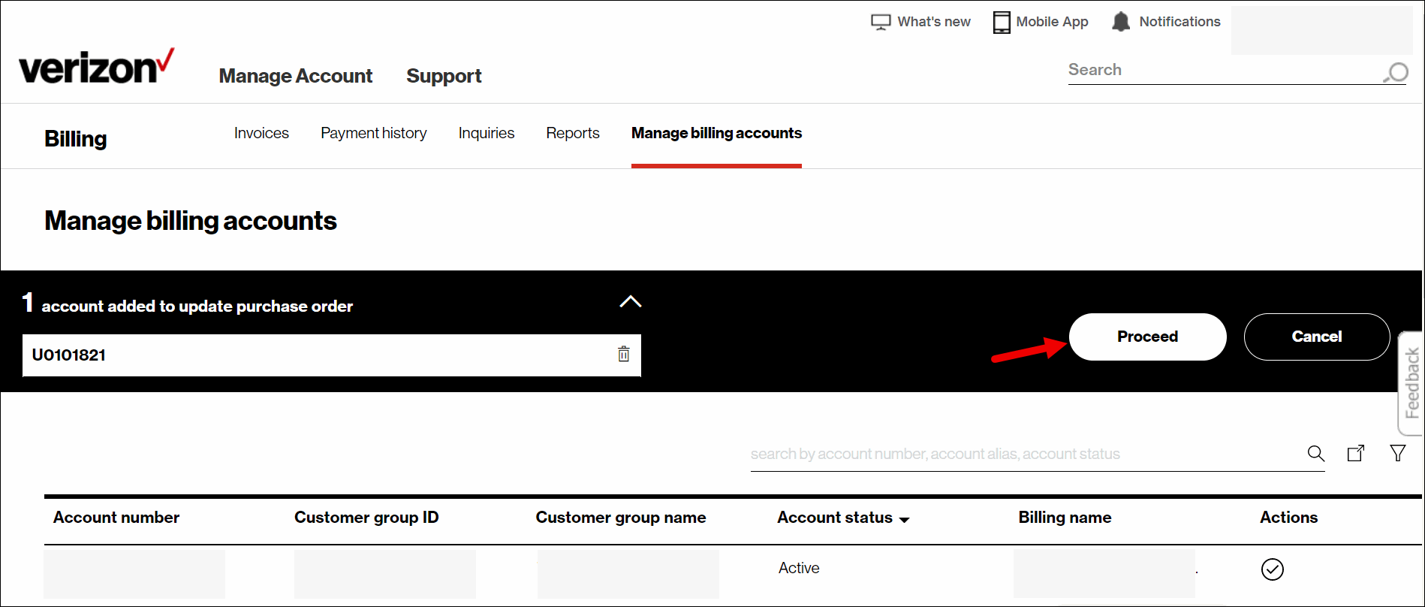Image resolution: width=1425 pixels, height=607 pixels.
Task: Click the account search magnifier icon
Action: coord(1315,453)
